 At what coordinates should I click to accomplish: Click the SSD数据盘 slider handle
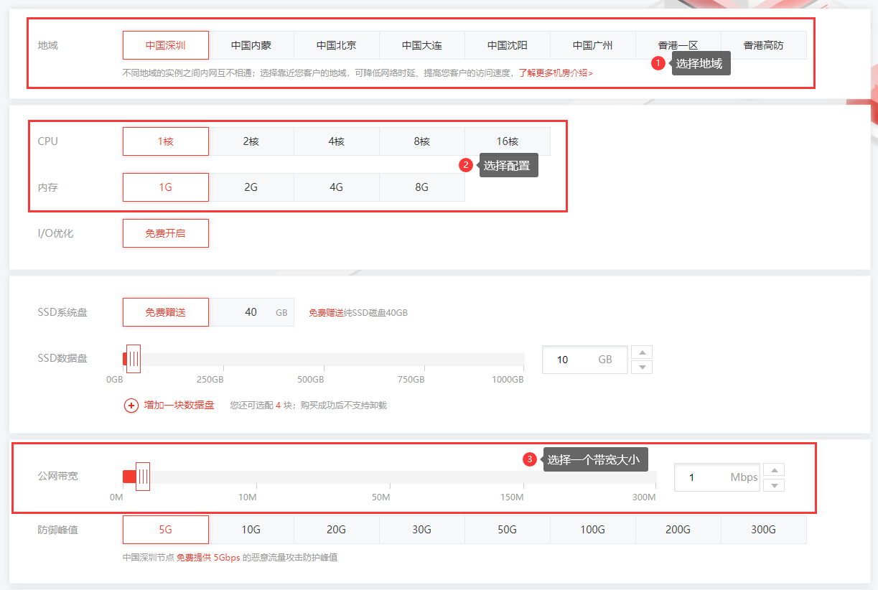click(x=133, y=358)
